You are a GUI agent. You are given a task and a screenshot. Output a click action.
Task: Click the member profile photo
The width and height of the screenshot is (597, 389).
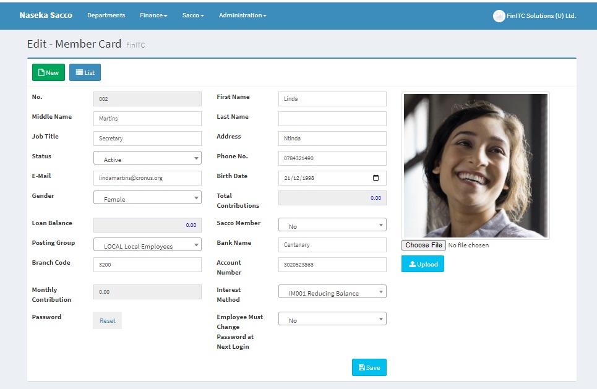point(475,166)
